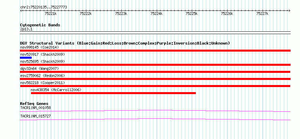This screenshot has width=300, height=139.
Task: Click the DGV Structural Variants track title
Action: (125, 43)
